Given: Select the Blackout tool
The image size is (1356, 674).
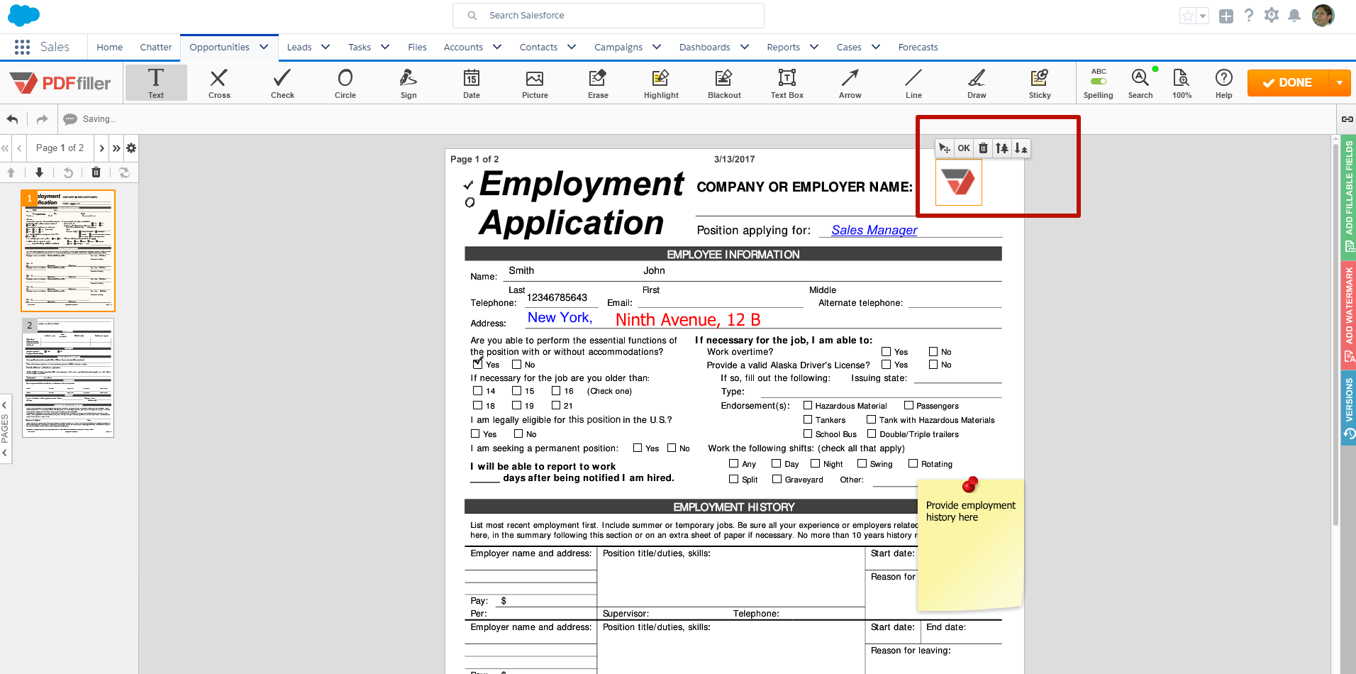Looking at the screenshot, I should tap(724, 82).
